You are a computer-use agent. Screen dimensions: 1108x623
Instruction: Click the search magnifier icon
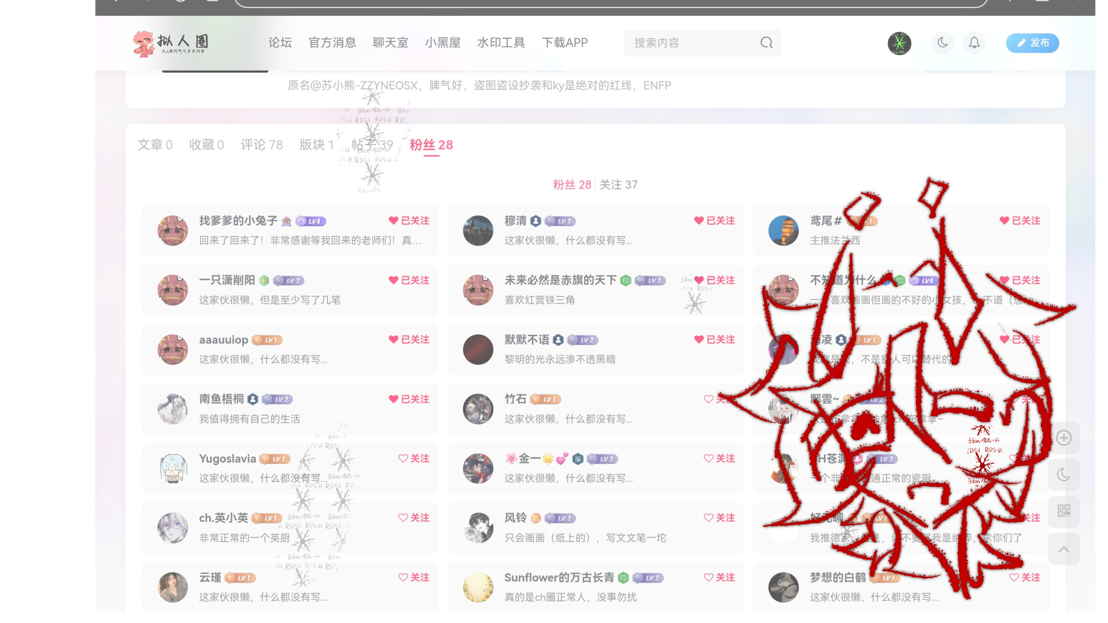[x=766, y=43]
